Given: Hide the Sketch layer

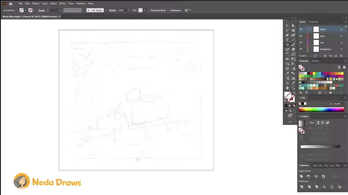Looking at the screenshot, I should [x=301, y=29].
